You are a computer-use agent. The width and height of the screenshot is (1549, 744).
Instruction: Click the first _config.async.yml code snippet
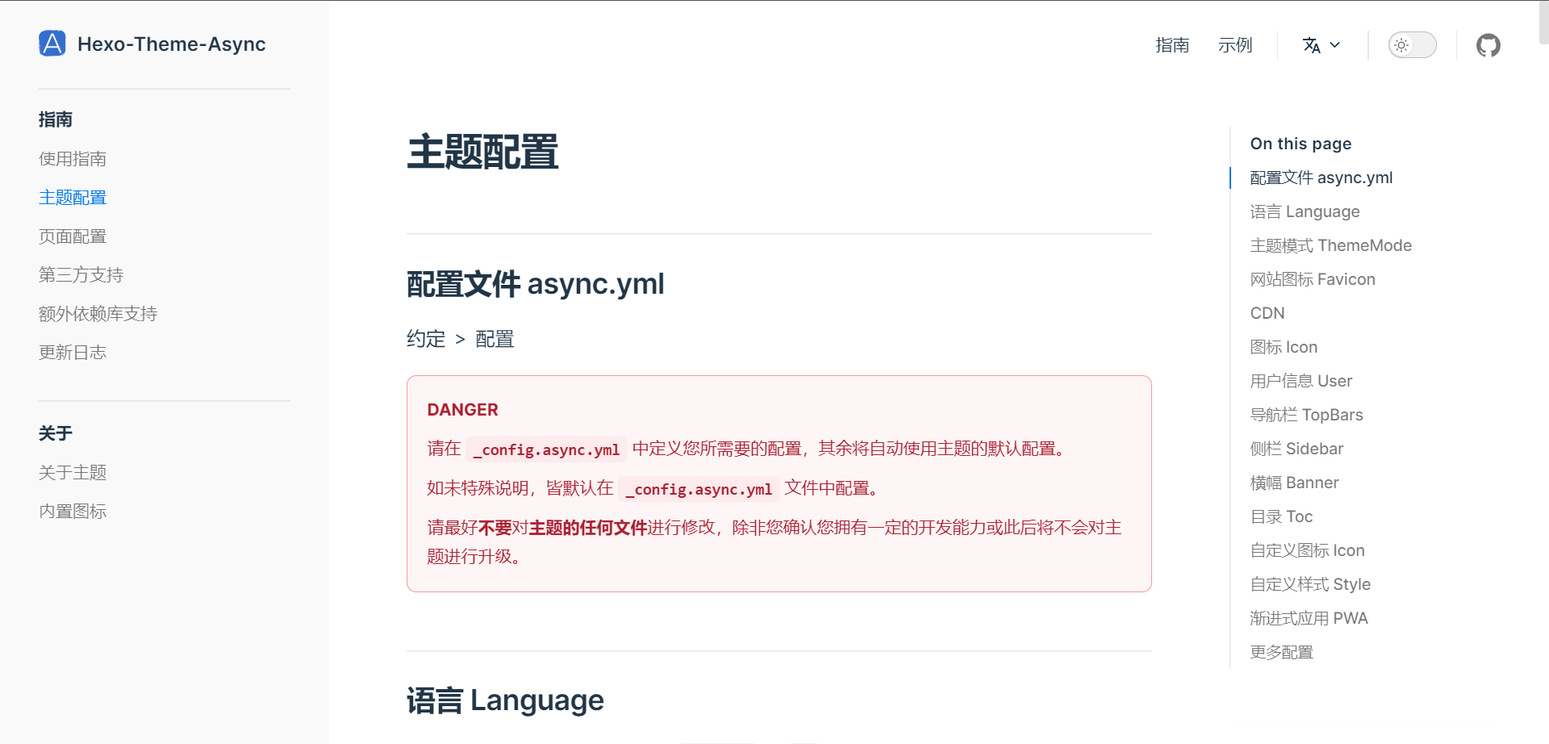pos(546,449)
